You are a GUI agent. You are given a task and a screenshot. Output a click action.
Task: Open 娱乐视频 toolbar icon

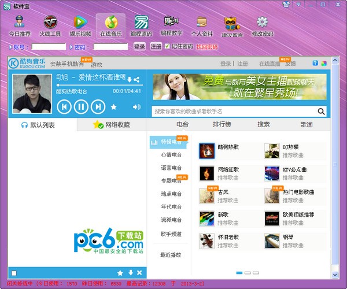(80, 26)
